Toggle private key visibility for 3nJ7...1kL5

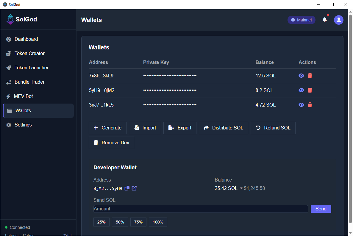[301, 105]
